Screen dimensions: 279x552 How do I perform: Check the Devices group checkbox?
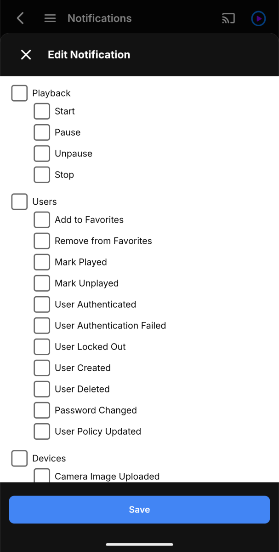coord(19,458)
